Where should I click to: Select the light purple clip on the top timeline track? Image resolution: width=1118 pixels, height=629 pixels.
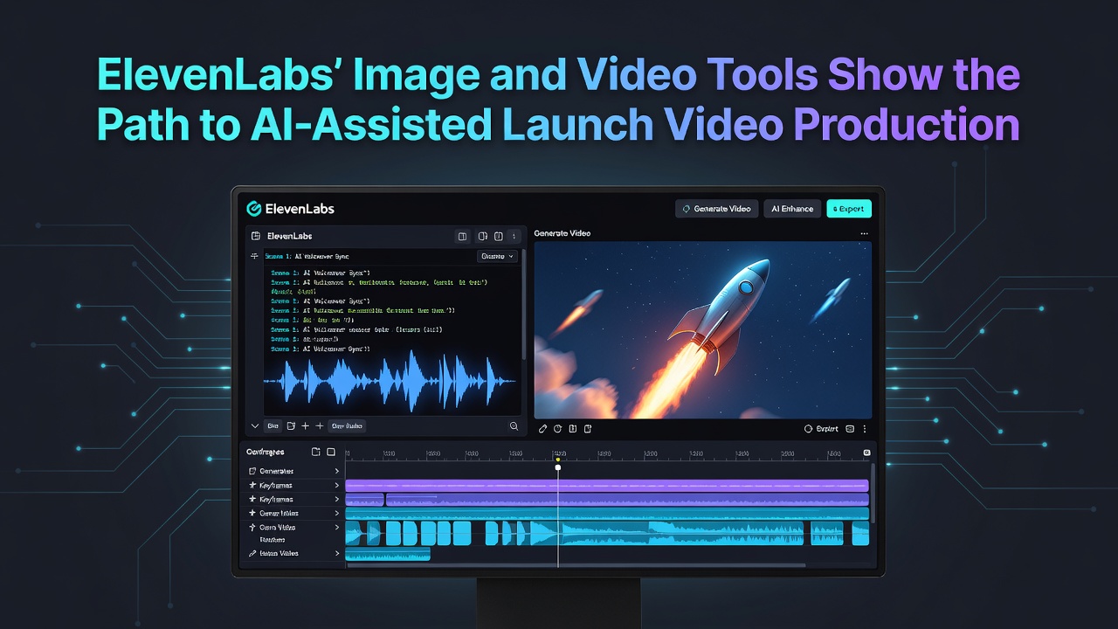[x=607, y=486]
